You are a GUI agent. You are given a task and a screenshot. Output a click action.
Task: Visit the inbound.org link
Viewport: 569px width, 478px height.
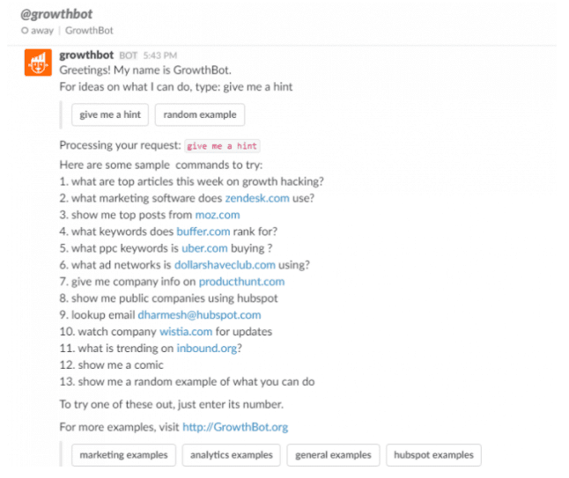pyautogui.click(x=206, y=349)
